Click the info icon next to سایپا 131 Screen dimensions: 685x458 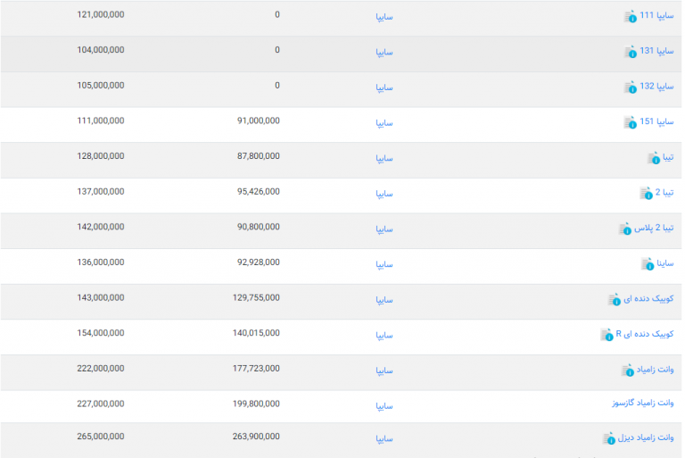click(x=630, y=52)
